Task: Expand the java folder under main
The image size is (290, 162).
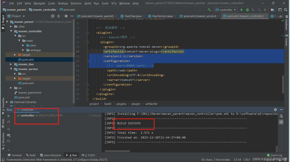Action: coord(23,45)
